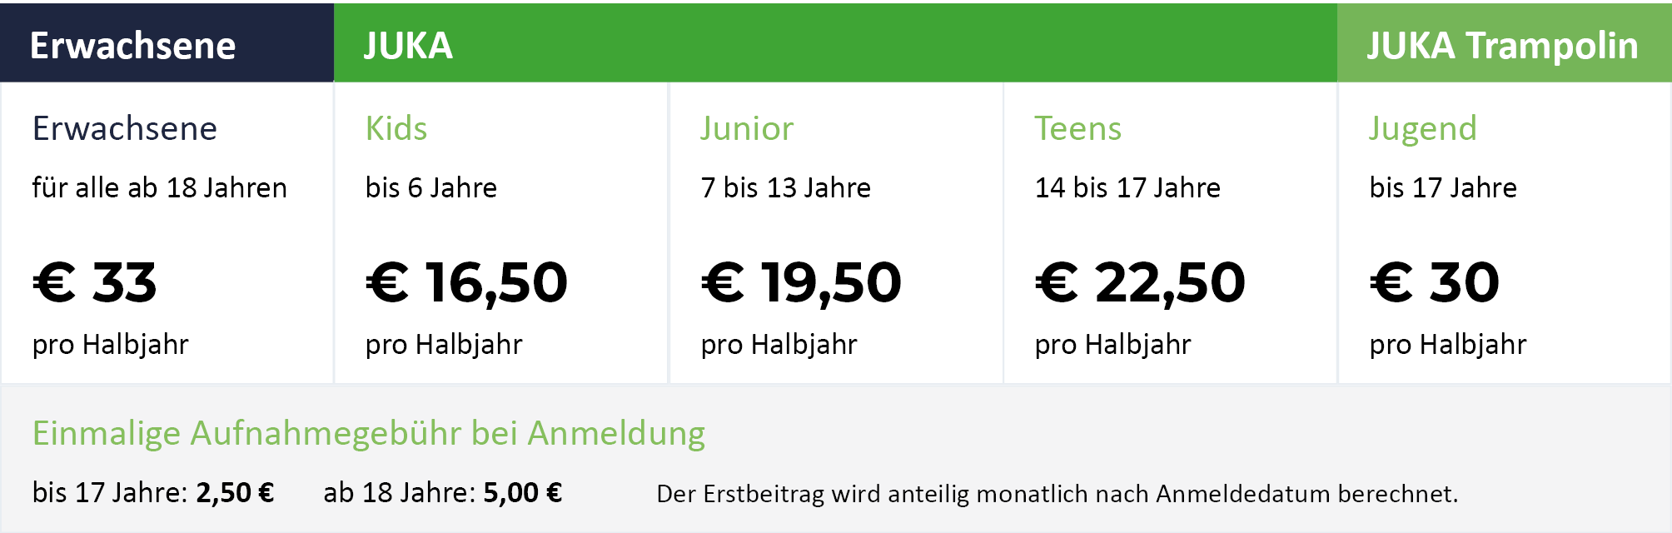This screenshot has height=533, width=1672.
Task: Click the Erwachsene plan title below the header
Action: [x=125, y=129]
